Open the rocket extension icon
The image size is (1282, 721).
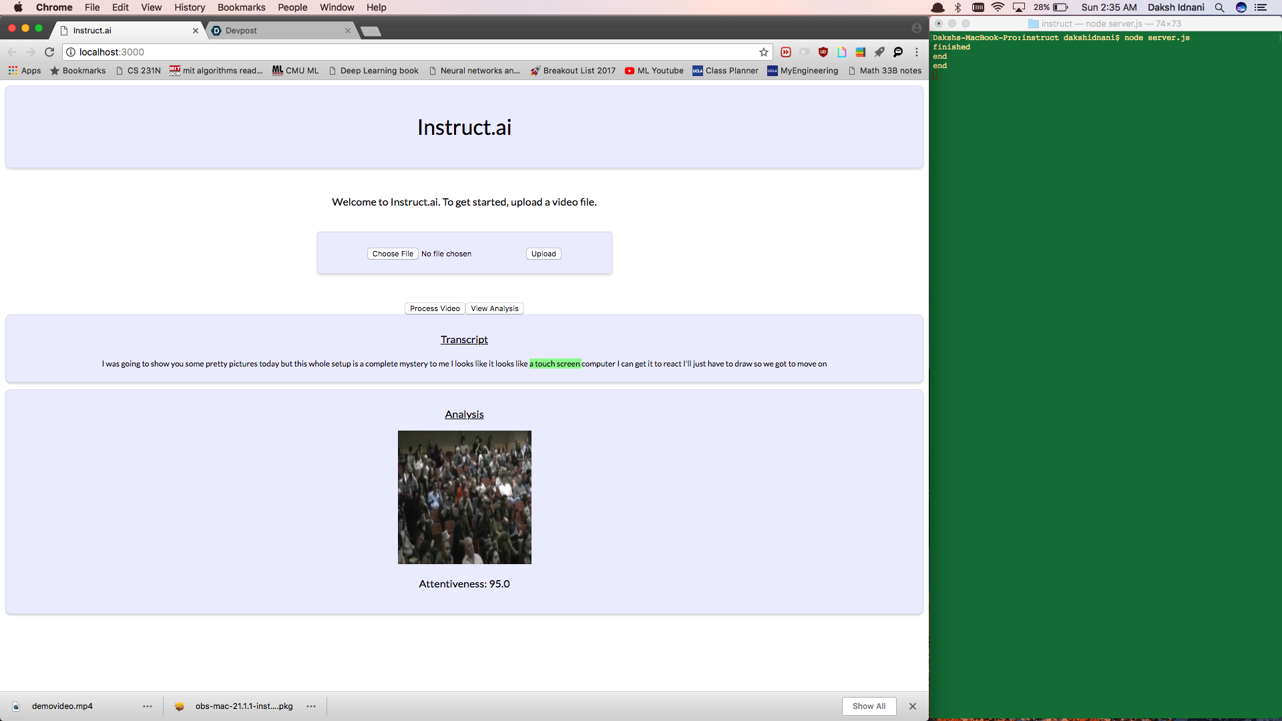tap(879, 52)
